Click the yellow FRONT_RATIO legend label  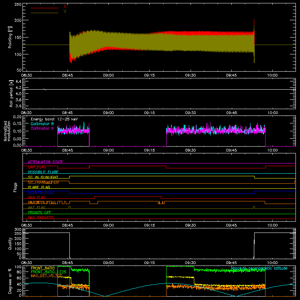tap(43, 268)
